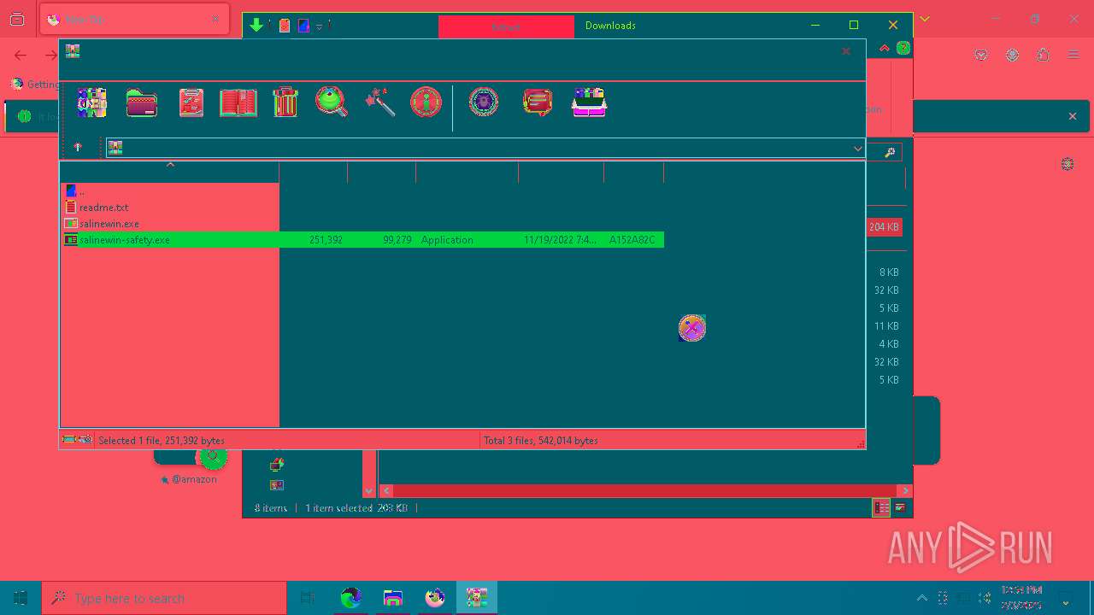Open Firefox from taskbar
Viewport: 1094px width, 615px height.
(x=435, y=598)
